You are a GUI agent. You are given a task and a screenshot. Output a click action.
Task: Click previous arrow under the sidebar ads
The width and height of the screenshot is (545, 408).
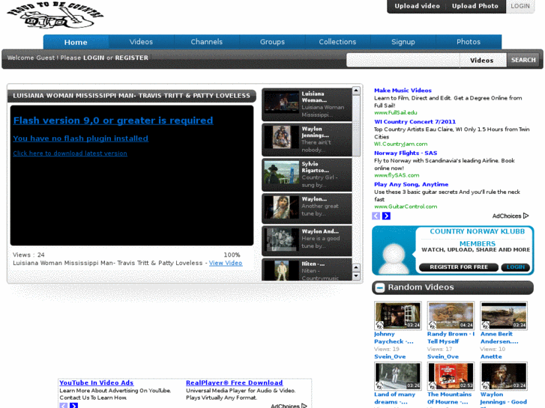coord(376,216)
